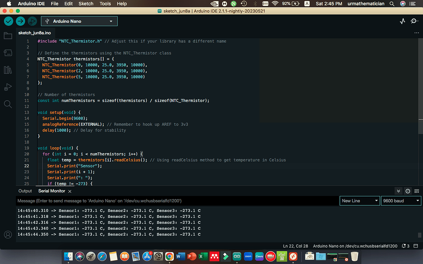Switch to the Output tab
This screenshot has width=423, height=264.
coord(25,191)
